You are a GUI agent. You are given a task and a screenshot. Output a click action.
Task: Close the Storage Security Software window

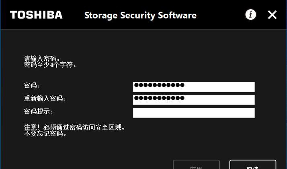click(x=272, y=15)
